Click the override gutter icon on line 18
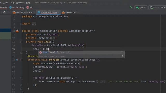166x93 pixels. [17, 60]
